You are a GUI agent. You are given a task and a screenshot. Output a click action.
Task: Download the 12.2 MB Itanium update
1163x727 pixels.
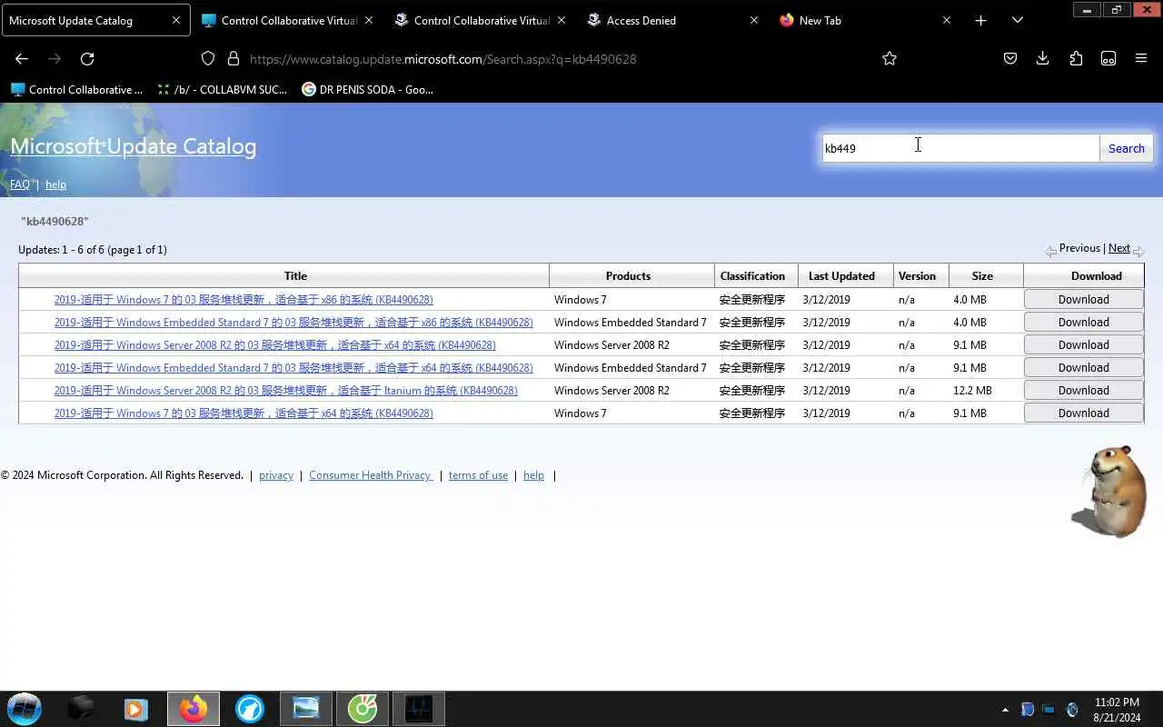pyautogui.click(x=1083, y=390)
